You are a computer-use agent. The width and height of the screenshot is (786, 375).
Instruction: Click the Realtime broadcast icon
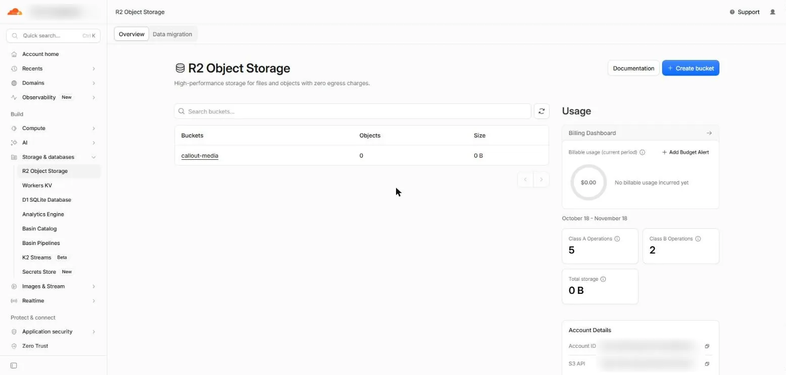coord(14,301)
